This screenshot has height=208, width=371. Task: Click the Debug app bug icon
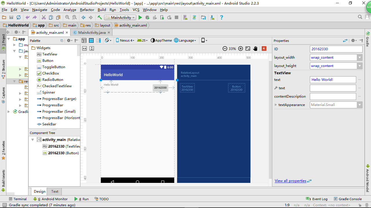147,17
